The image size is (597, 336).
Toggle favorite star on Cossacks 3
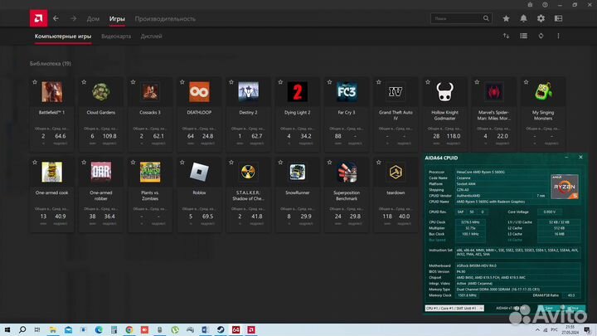click(x=133, y=82)
